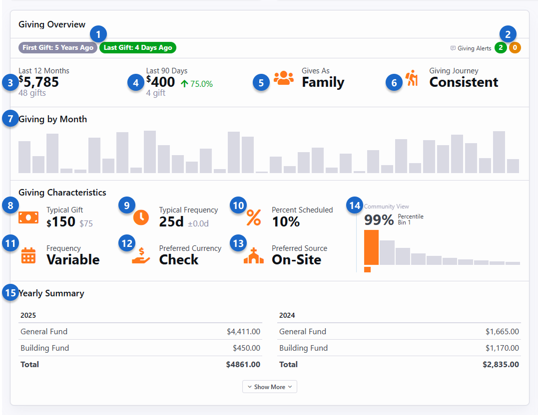
Task: Click the orange Giving Alerts badge
Action: (x=515, y=48)
